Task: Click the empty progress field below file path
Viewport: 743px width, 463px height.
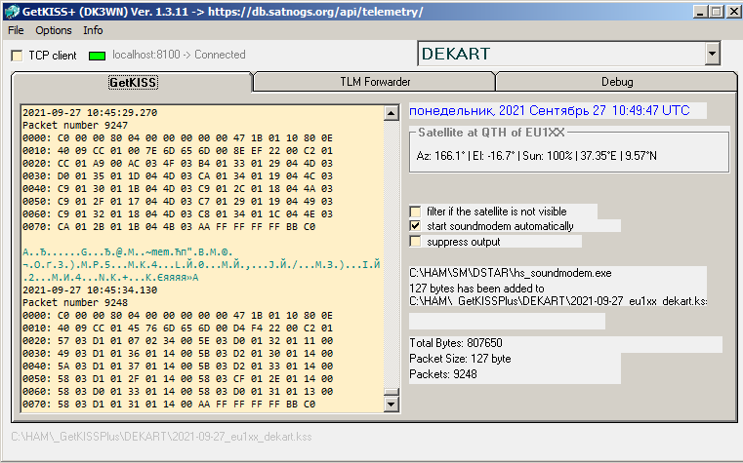Action: 507,321
